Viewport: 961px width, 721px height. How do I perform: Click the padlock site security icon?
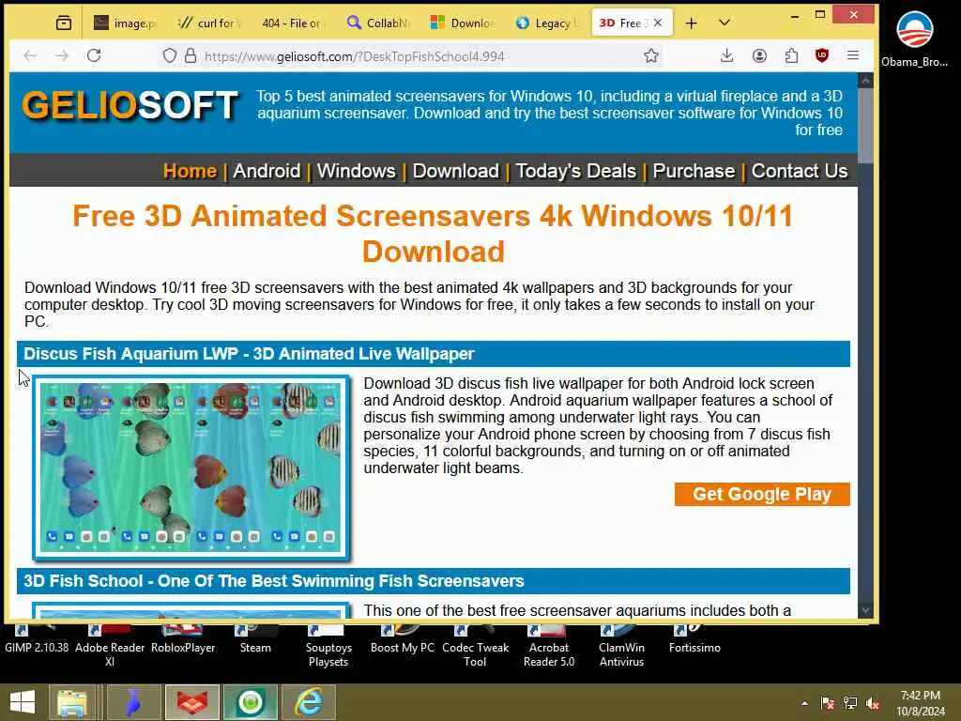(x=191, y=55)
